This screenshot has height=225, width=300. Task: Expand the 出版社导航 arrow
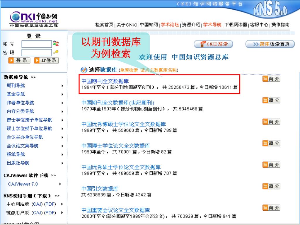[x=62, y=163]
